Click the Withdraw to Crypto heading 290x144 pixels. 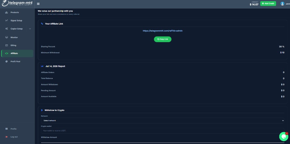coord(54,110)
